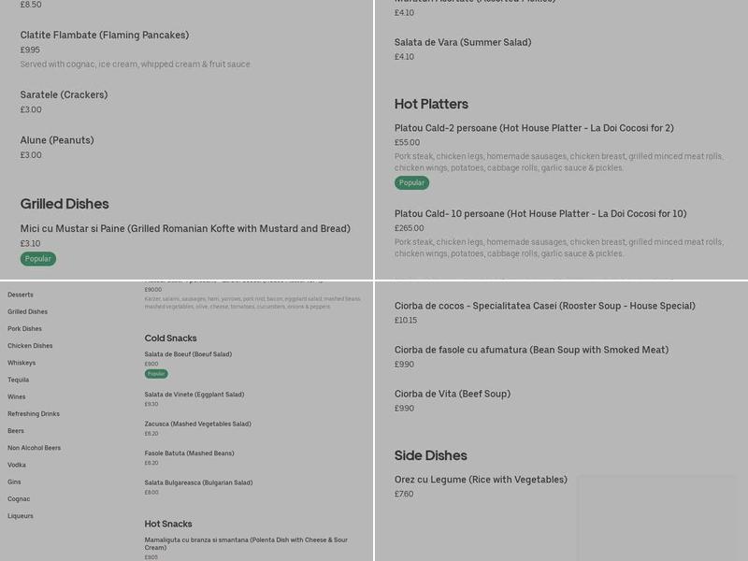This screenshot has width=748, height=561.
Task: Choose Hot House Platter for 10
Action: [540, 213]
